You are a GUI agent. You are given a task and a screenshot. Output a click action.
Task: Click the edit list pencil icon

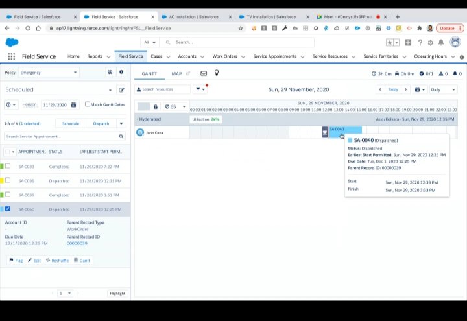click(121, 90)
